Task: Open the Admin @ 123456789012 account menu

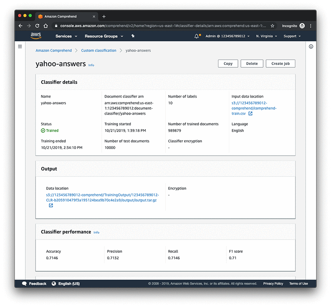Action: coord(228,36)
